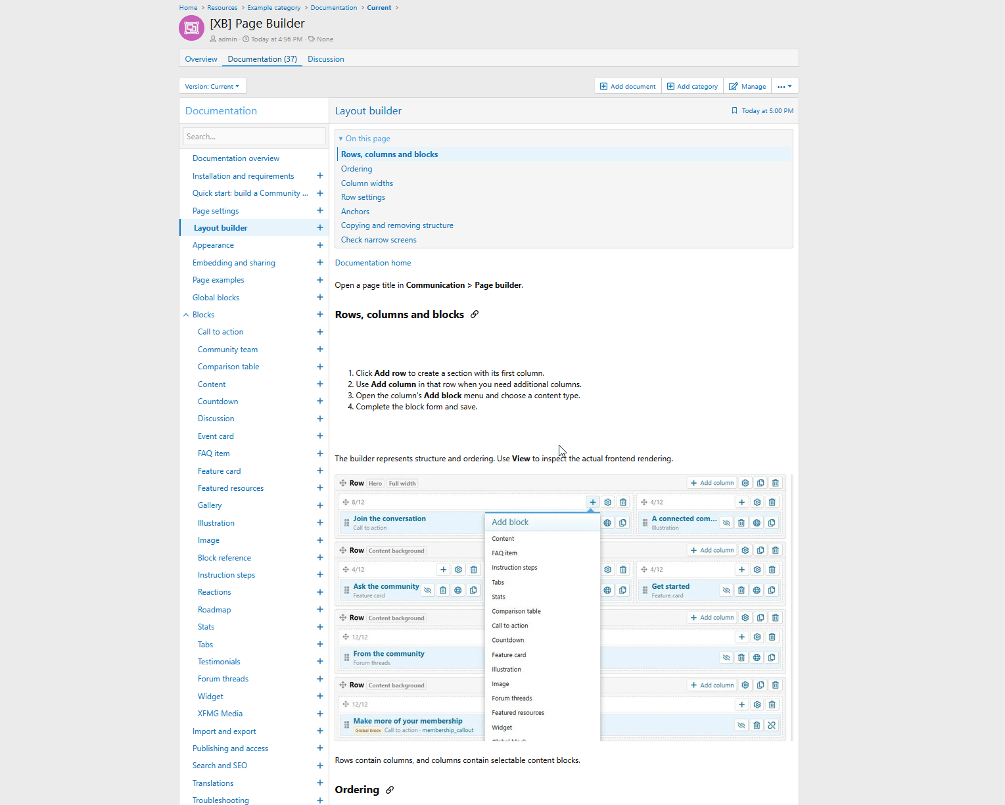Open Example category breadcrumb link
Screen dimensions: 1005x805
point(274,8)
